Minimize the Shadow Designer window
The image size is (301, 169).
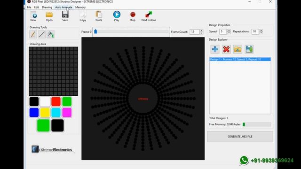(250, 2)
